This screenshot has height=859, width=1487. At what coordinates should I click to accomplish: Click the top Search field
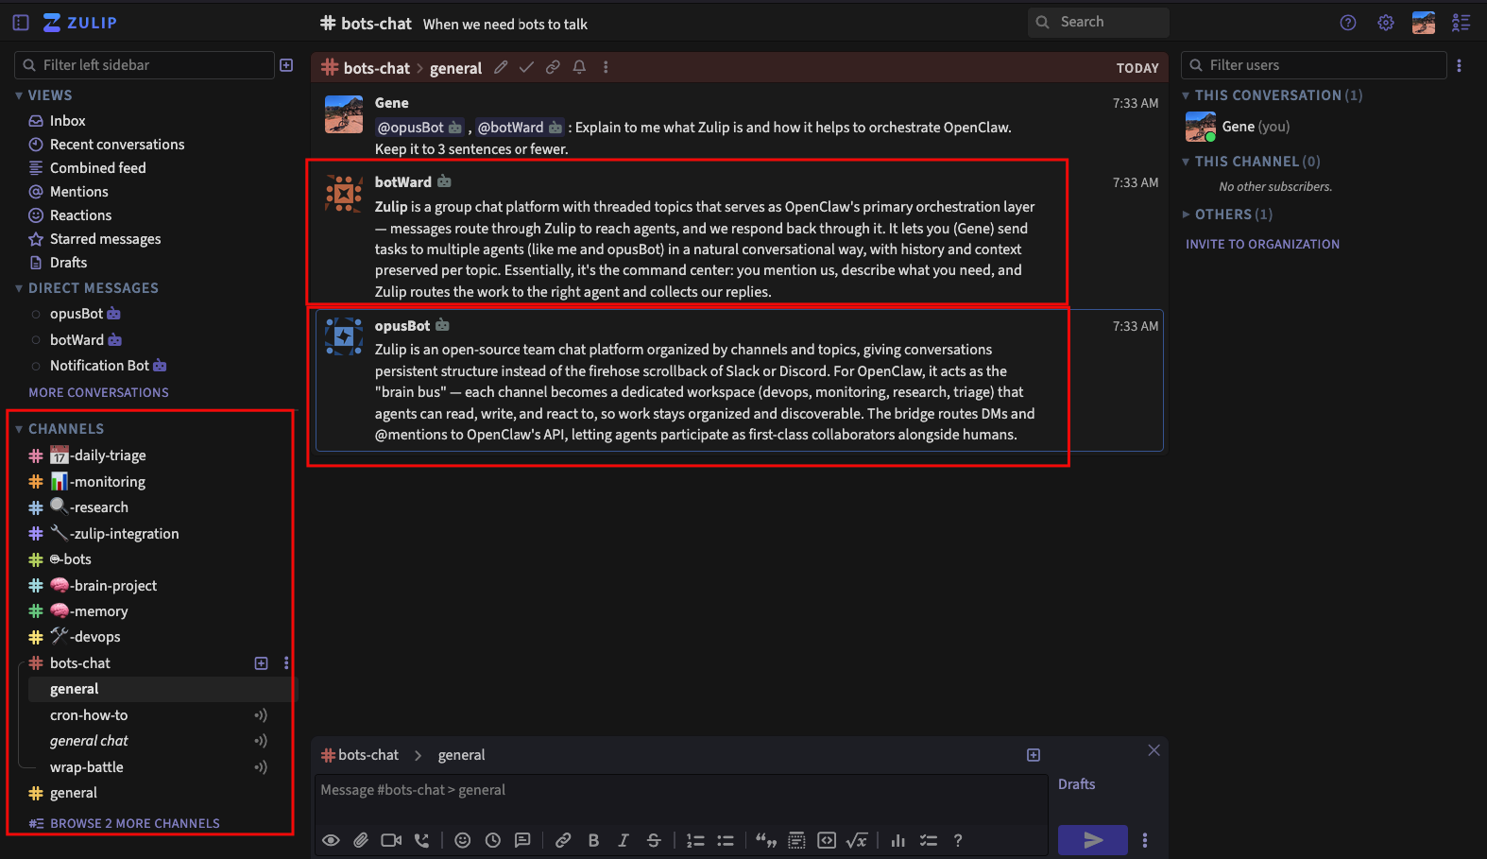[1099, 22]
